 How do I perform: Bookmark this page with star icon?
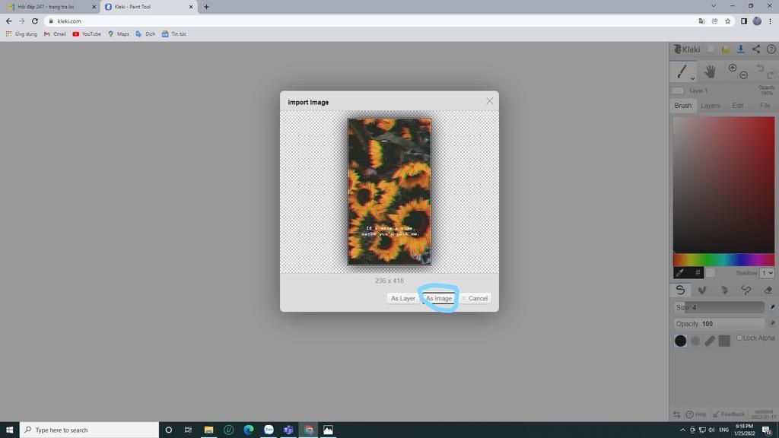[x=728, y=21]
